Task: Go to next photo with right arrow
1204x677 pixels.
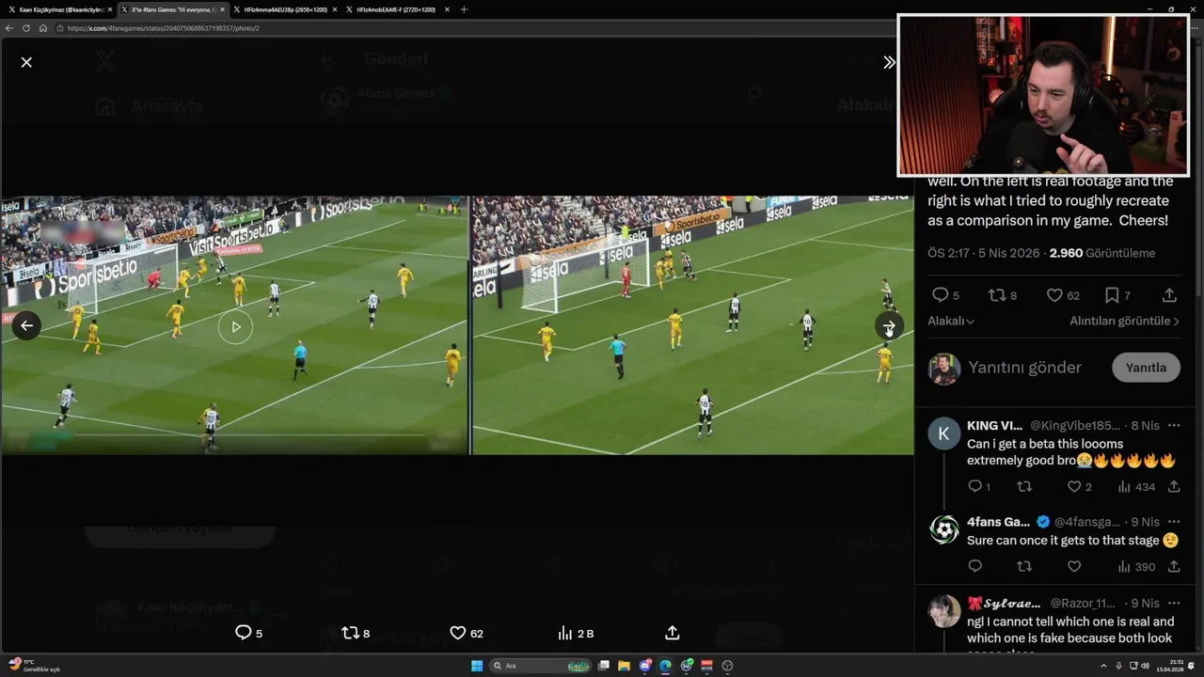Action: pyautogui.click(x=889, y=326)
